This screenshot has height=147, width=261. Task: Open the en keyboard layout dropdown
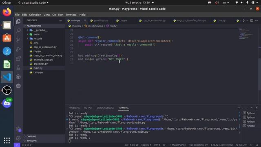pos(226,3)
